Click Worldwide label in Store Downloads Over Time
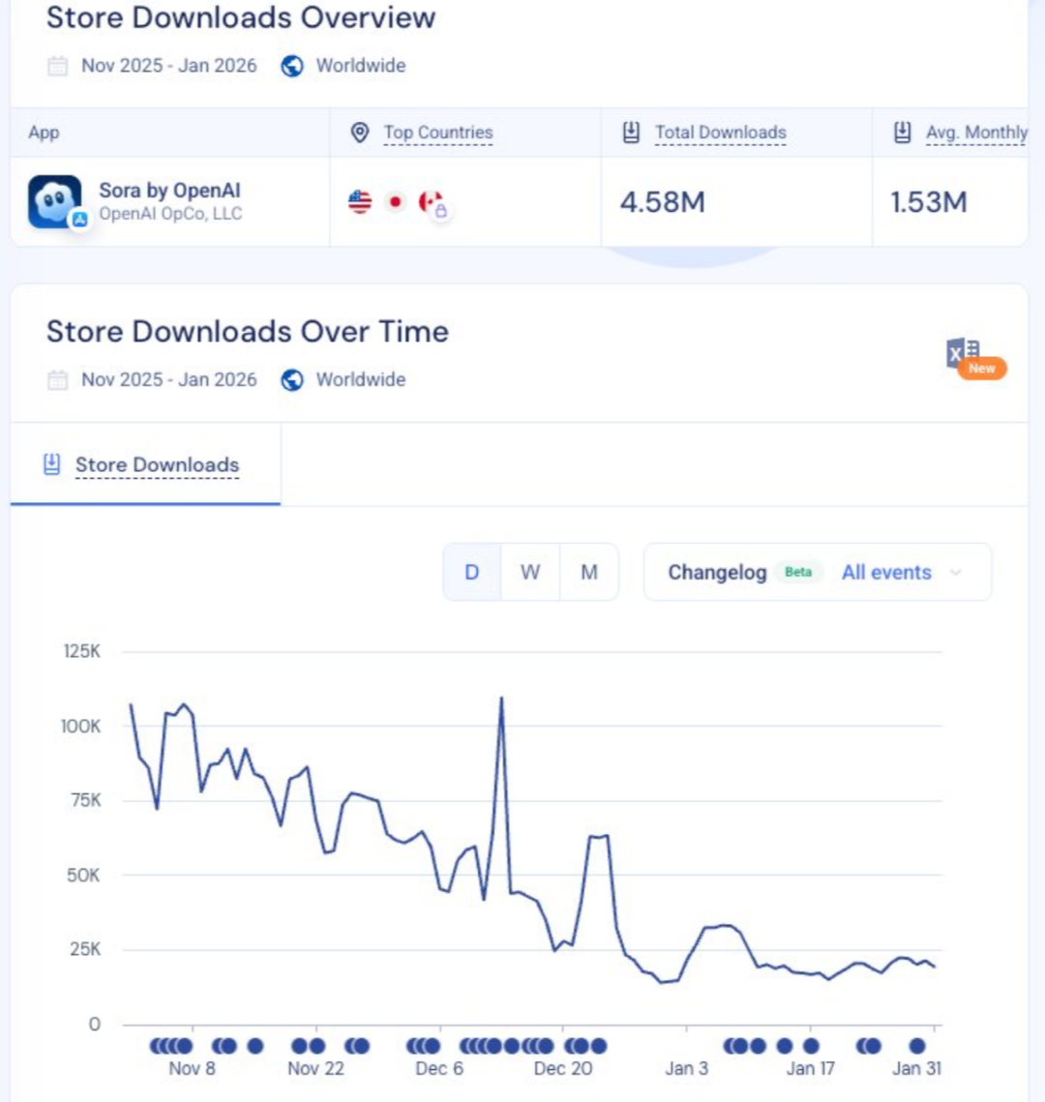Screen dimensions: 1045x1102 coord(361,380)
